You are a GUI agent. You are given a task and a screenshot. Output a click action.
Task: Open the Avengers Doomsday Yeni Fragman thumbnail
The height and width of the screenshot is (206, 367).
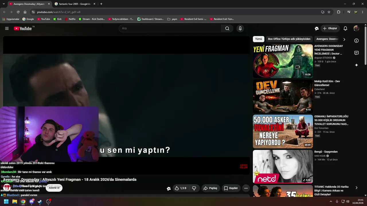point(283,61)
